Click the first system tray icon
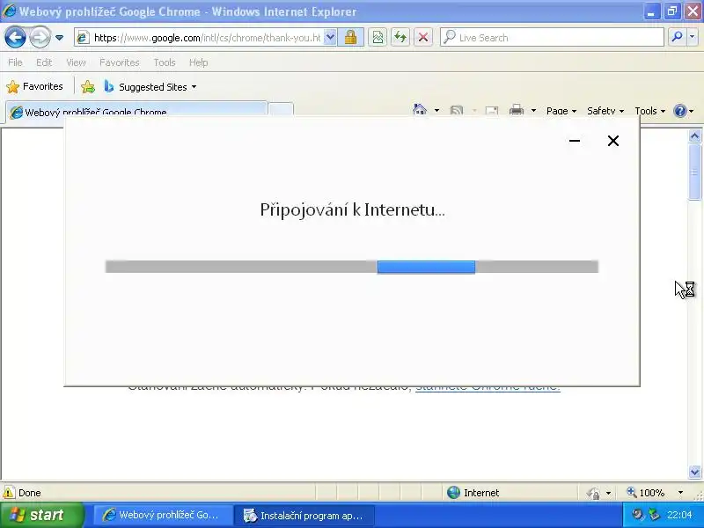704x528 pixels. [636, 515]
